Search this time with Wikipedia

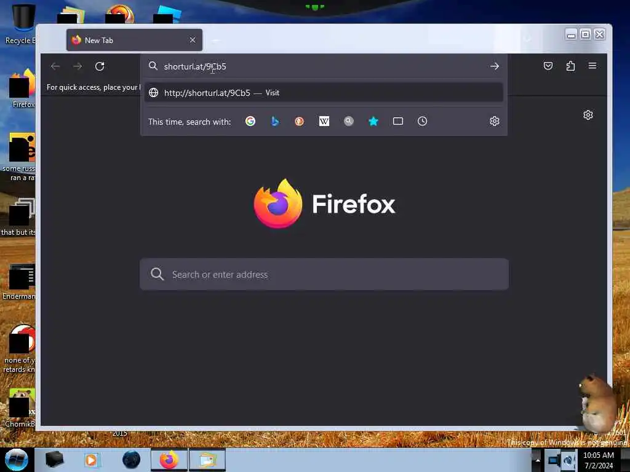[324, 121]
